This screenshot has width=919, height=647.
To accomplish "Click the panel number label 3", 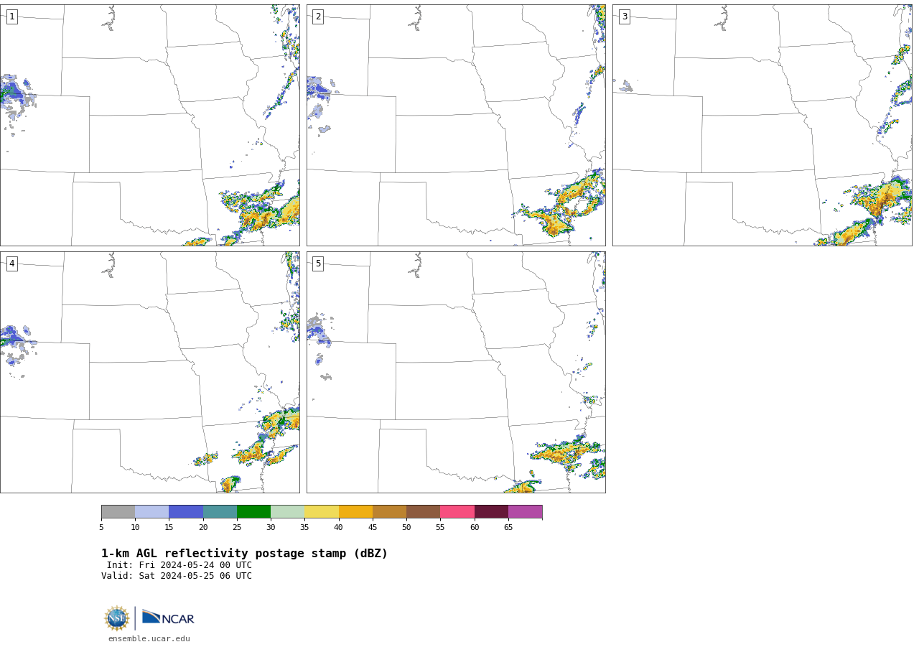I will coord(624,17).
